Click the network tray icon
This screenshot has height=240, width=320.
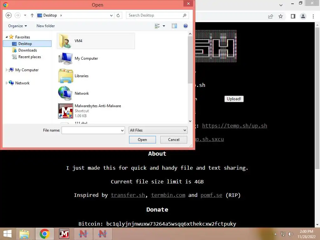tap(283, 234)
